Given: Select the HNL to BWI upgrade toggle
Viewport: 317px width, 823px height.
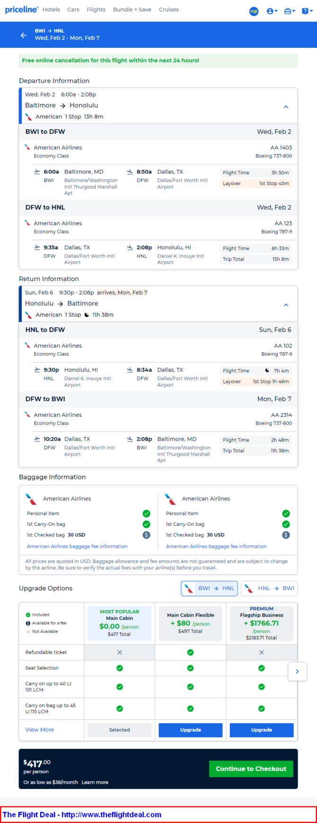Looking at the screenshot, I should tap(269, 588).
